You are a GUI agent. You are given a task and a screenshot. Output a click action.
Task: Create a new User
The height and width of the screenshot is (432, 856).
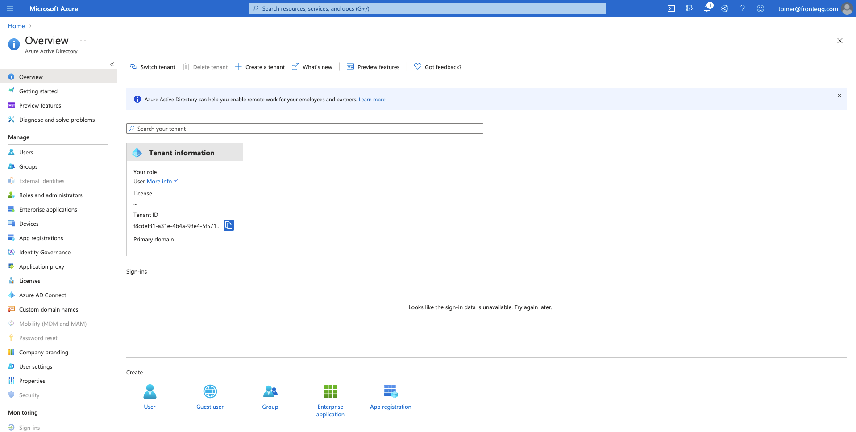[150, 397]
